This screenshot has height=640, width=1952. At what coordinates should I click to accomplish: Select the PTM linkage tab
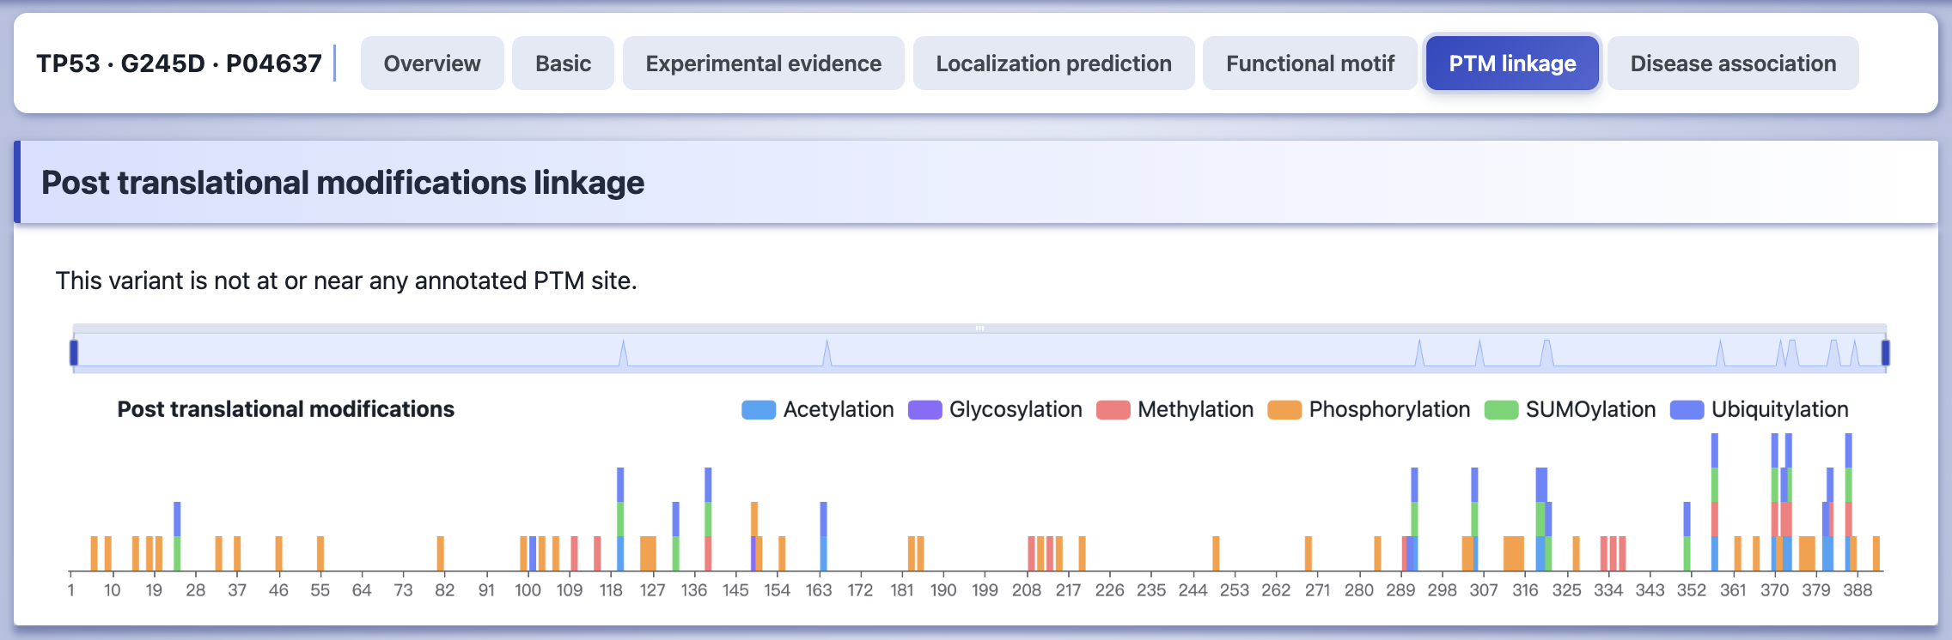point(1512,63)
